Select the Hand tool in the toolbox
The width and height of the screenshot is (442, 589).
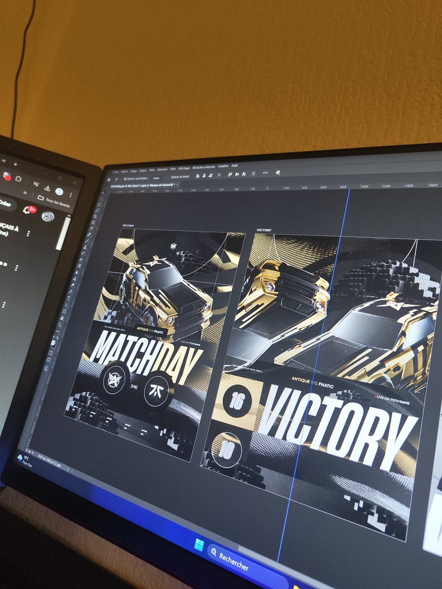coord(62,318)
